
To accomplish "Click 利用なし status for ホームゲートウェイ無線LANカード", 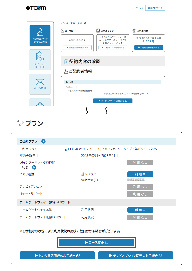I will [140, 217].
